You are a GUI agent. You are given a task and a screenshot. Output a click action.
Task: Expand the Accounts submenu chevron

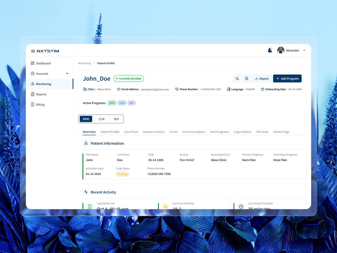pyautogui.click(x=67, y=74)
